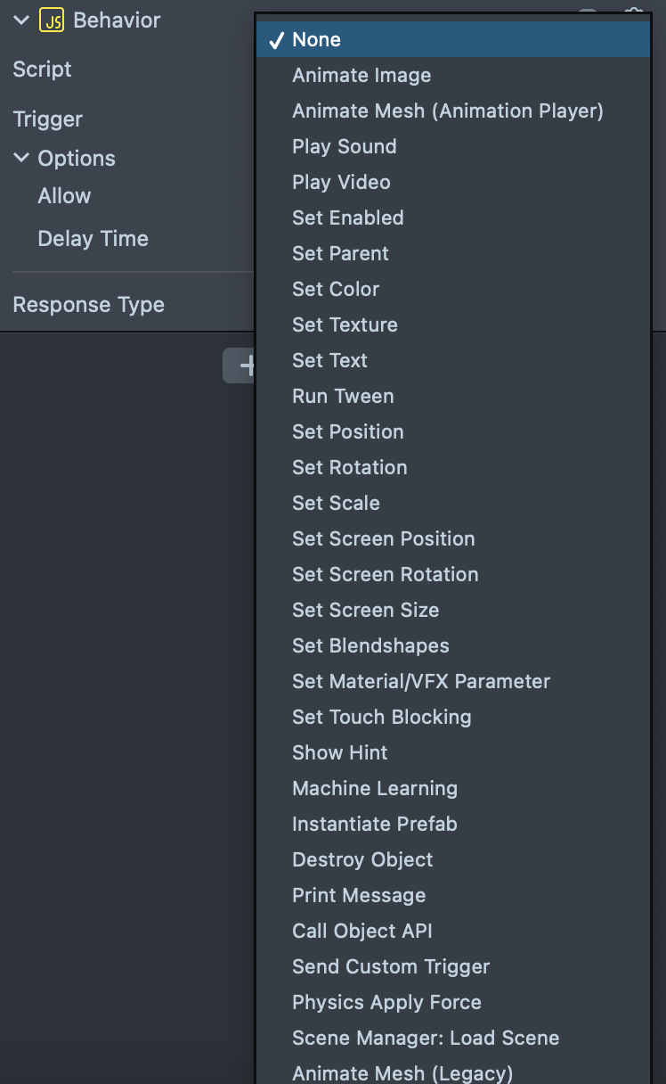Choose Set Enabled in the list
666x1084 pixels.
[348, 218]
